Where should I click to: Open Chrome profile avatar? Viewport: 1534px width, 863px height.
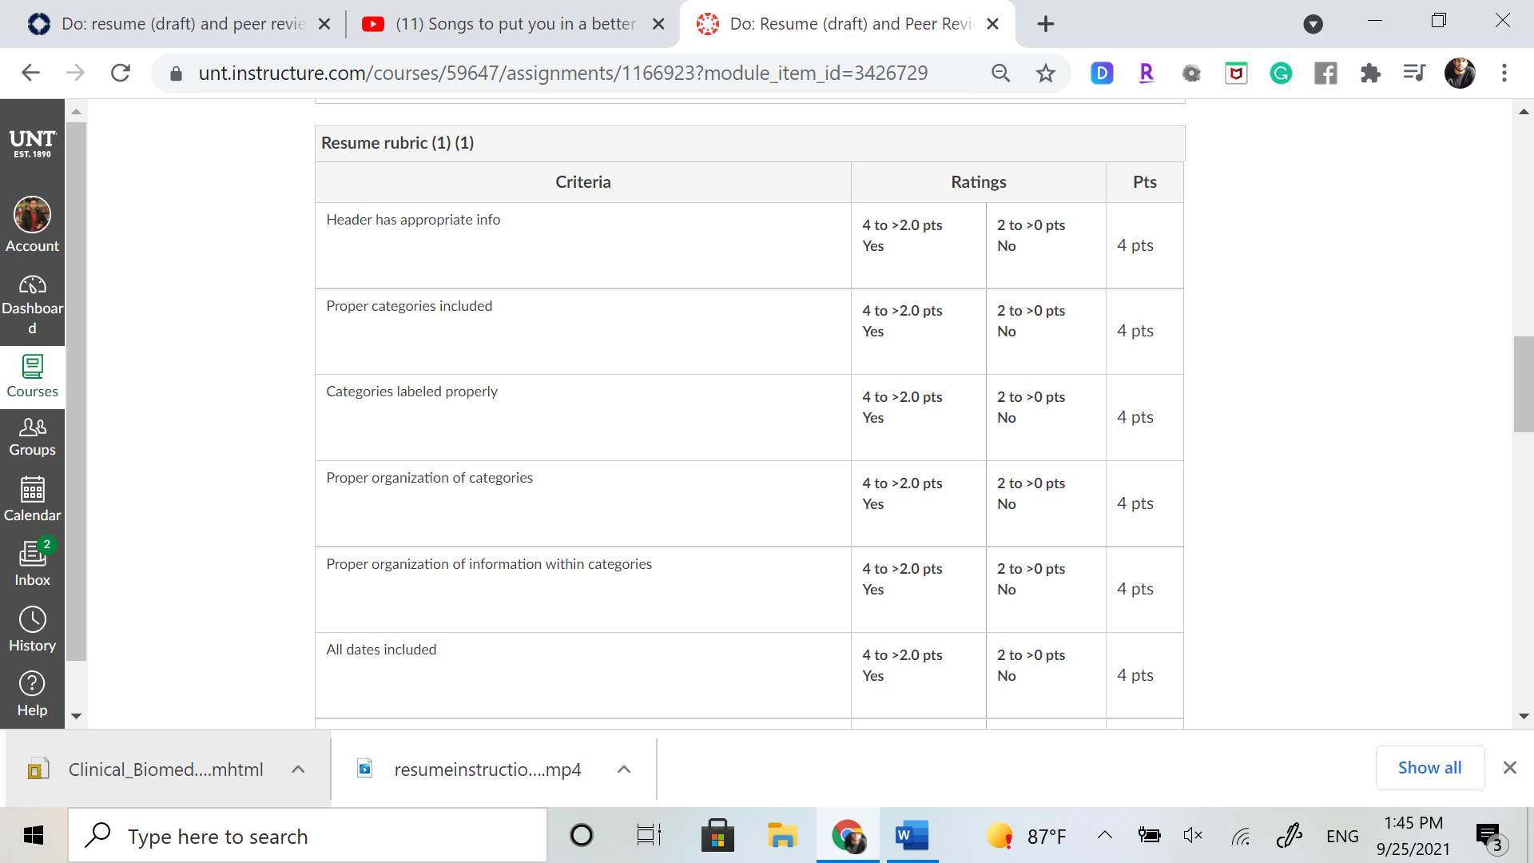(x=1460, y=74)
